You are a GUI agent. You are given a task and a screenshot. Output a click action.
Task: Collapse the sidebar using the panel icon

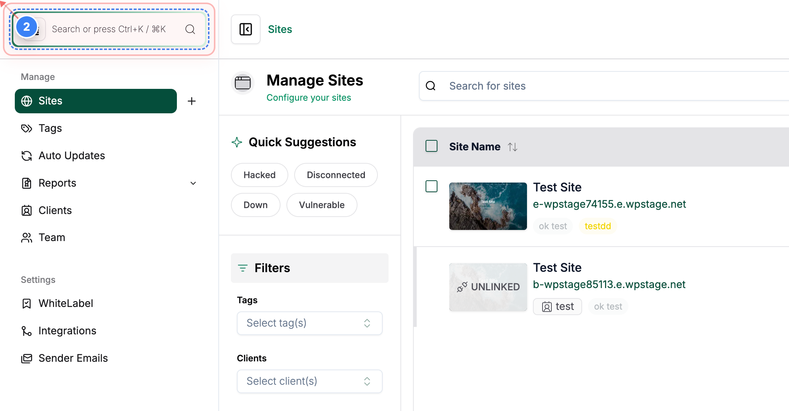(245, 29)
